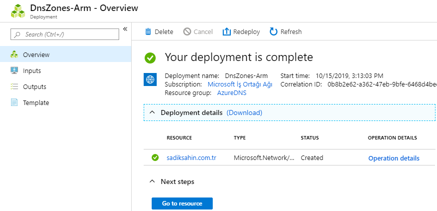Click the DnsZones-Arm deployment cubes icon
The image size is (437, 211).
tap(18, 11)
